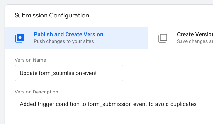The image size is (213, 124).
Task: Place cursor on 'Added trigger' in the description
Action: [37, 104]
